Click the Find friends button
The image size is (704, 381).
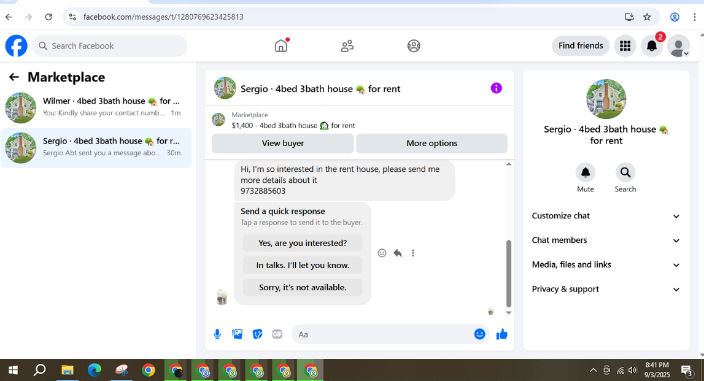[x=581, y=46]
